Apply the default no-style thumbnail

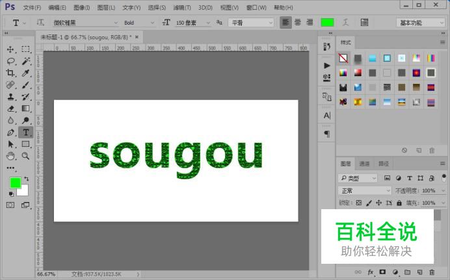pos(343,58)
